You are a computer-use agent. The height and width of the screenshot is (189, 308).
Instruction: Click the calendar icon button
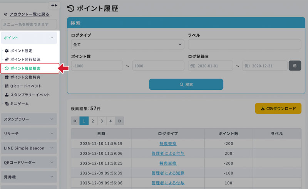pos(295,66)
